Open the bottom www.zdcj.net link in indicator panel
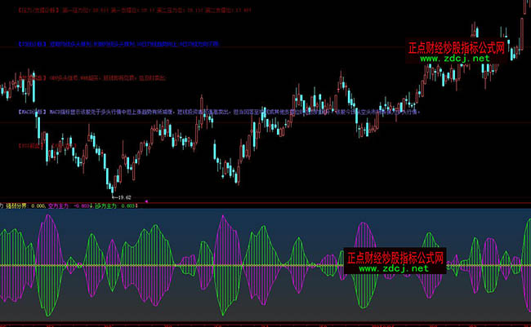Screen dimensions: 531x327 (x=394, y=268)
